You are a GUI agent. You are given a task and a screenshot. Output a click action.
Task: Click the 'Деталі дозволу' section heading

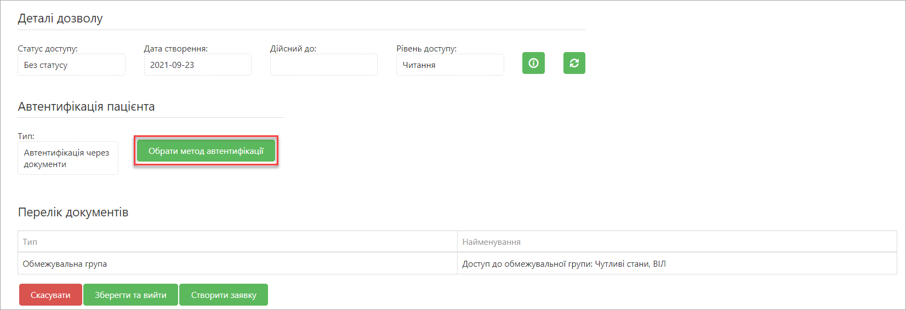(x=60, y=19)
